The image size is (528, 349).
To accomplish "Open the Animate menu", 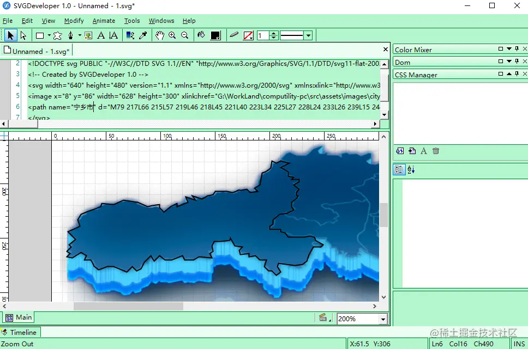I will coord(104,21).
